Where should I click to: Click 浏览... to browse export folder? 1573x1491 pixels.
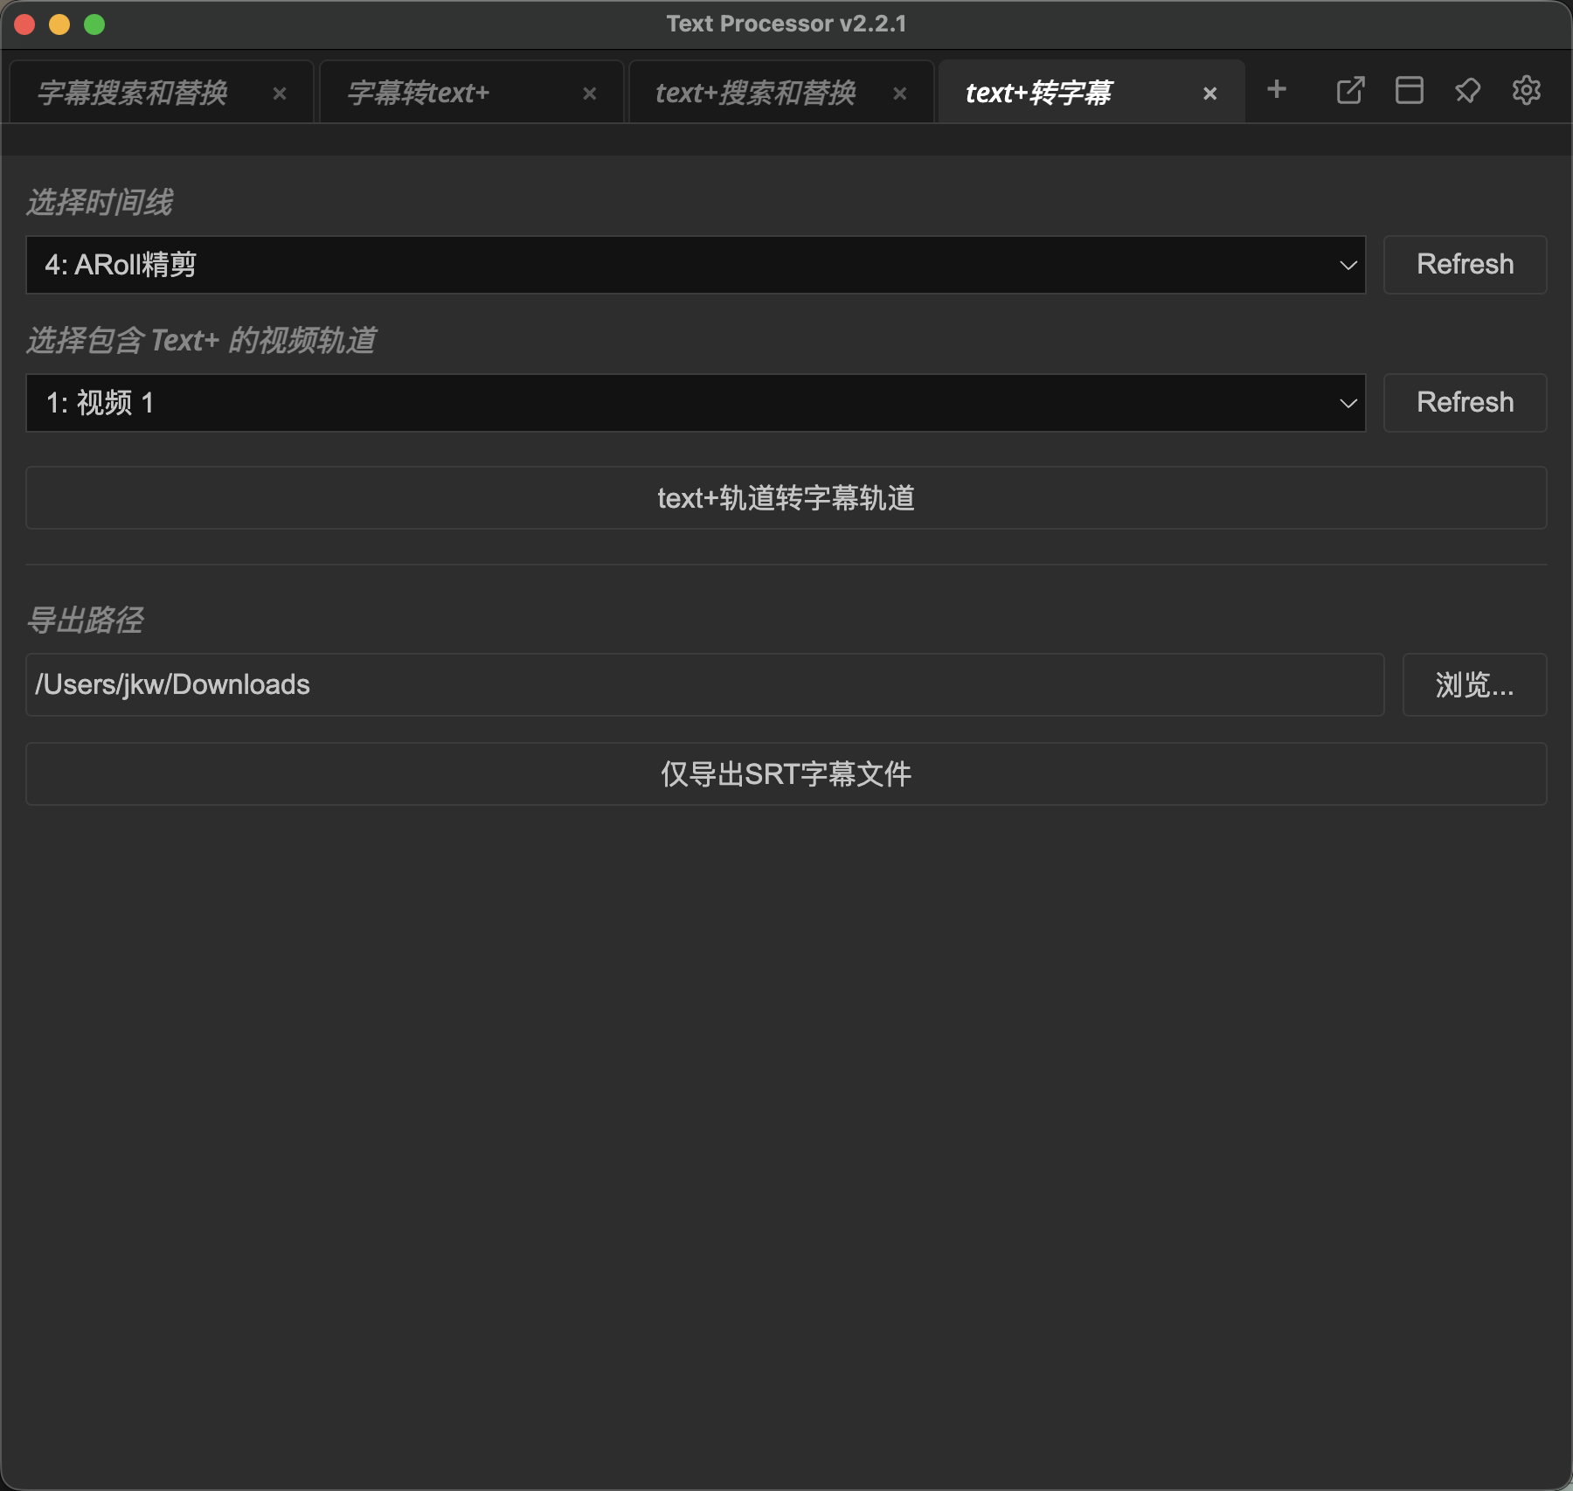tap(1474, 685)
